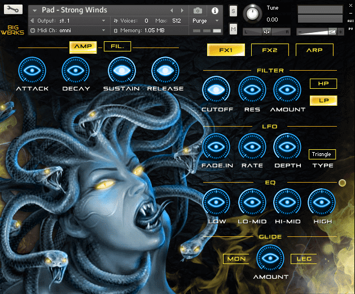355x294 pixels.
Task: Close the instrument with X
Action: click(350, 6)
